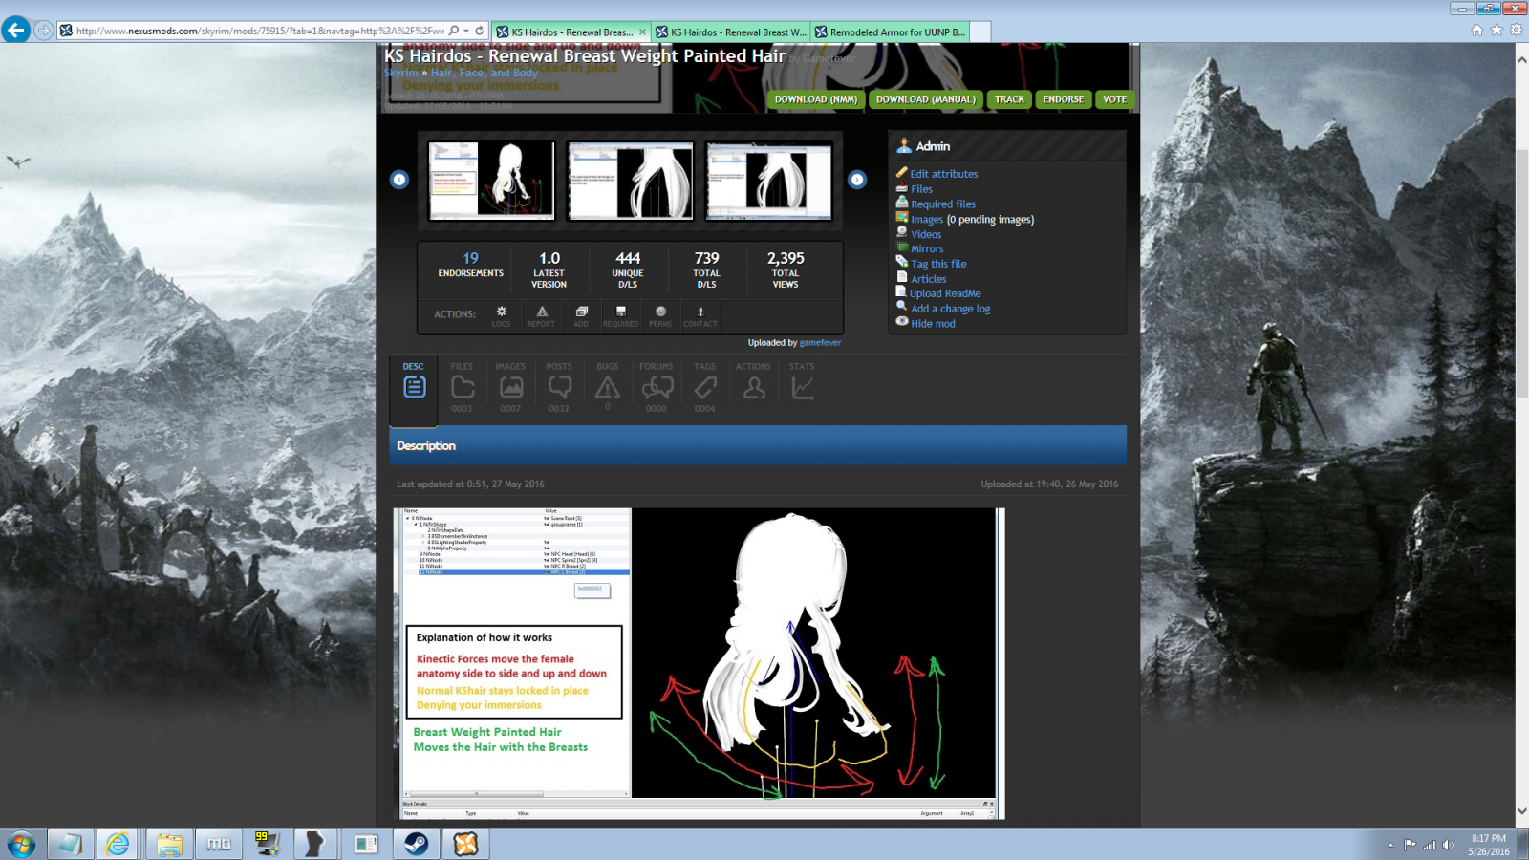The height and width of the screenshot is (860, 1529).
Task: Click the browser Forward arrow button
Action: coord(43,31)
